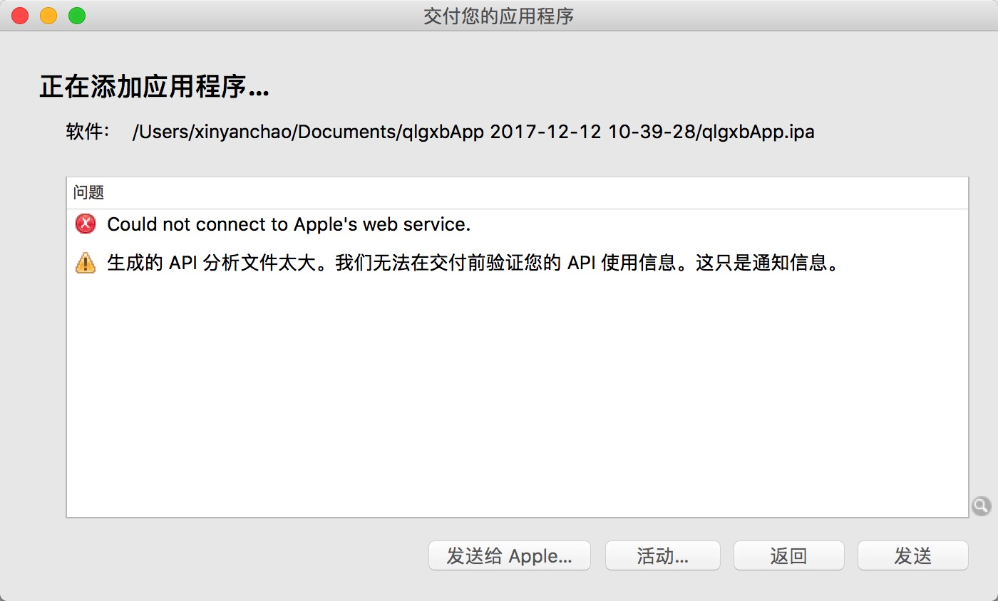Open the magnifier icon beside the issues list
This screenshot has height=601, width=998.
(981, 506)
